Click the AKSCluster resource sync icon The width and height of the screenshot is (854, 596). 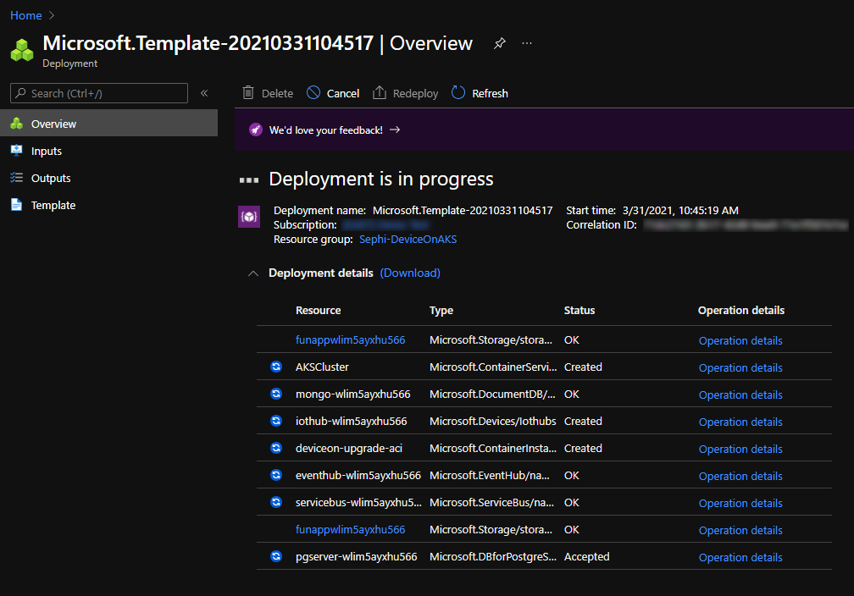tap(276, 367)
